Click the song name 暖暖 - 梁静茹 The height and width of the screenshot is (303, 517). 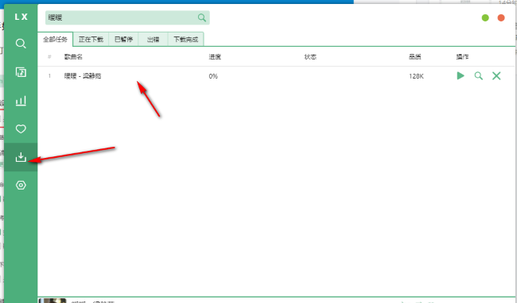tap(83, 76)
